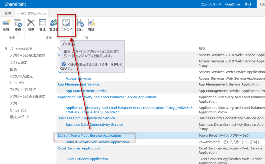Open the indented Excel Services Application proxy link
Image resolution: width=265 pixels, height=164 pixels.
tap(87, 159)
